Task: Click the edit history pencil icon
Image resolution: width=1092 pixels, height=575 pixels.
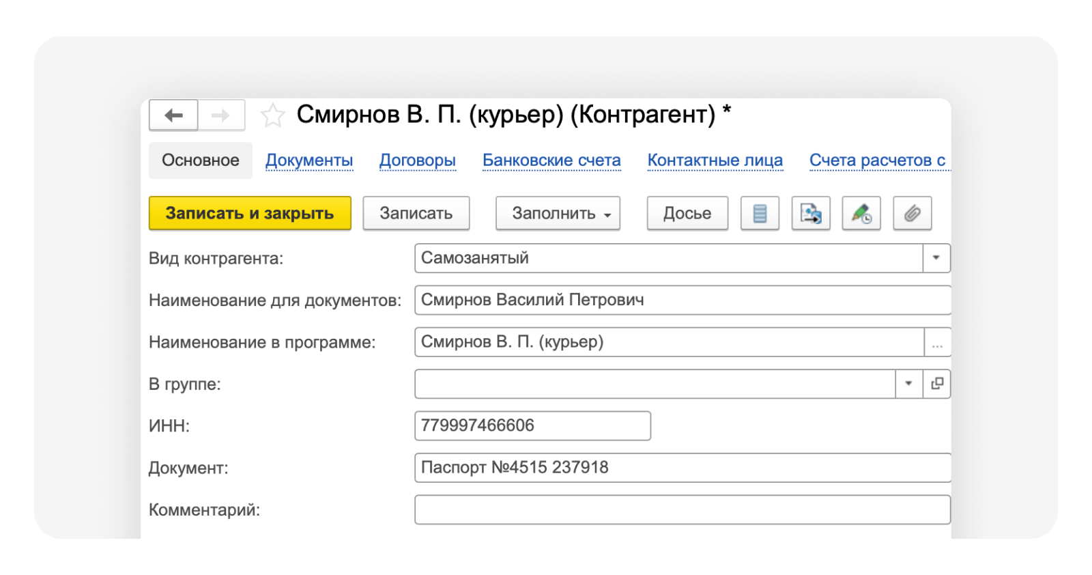Action: tap(861, 214)
